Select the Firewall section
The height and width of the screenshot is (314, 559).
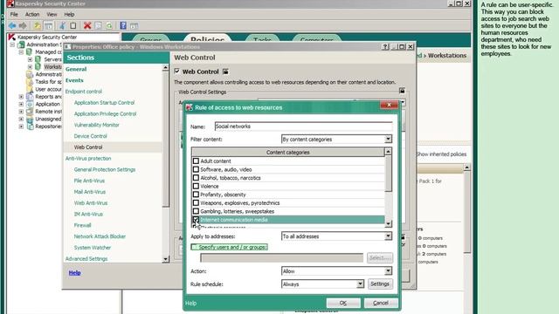[82, 225]
